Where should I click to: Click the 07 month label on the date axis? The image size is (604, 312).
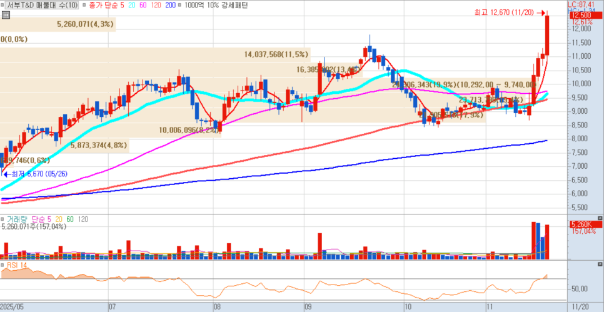click(113, 307)
